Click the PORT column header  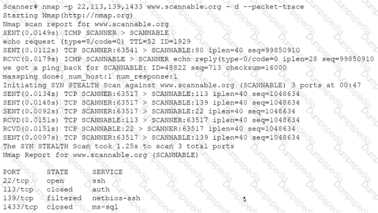click(x=12, y=172)
